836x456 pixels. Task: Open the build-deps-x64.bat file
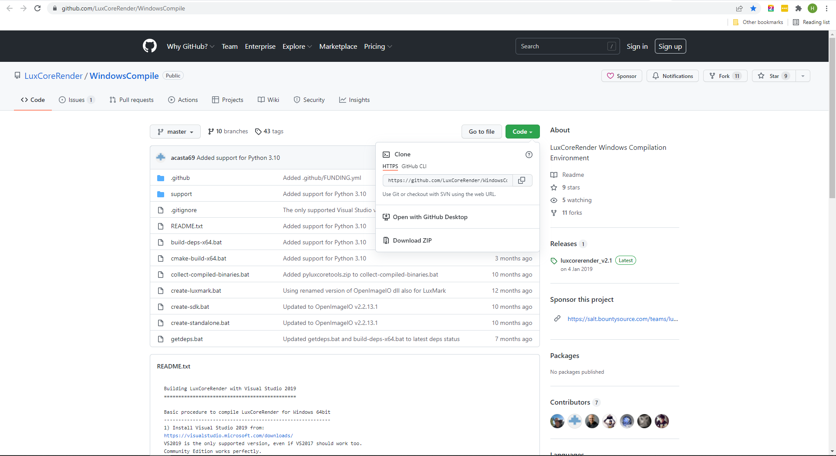[x=196, y=242]
